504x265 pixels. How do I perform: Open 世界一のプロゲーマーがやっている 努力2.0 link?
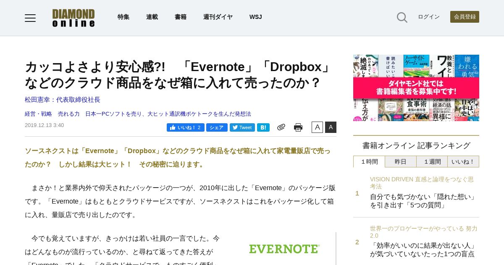[x=424, y=232]
